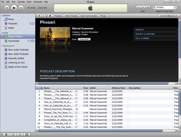The width and height of the screenshot is (181, 137).
Task: Skip forward with the Next track button
Action: pyautogui.click(x=21, y=8)
